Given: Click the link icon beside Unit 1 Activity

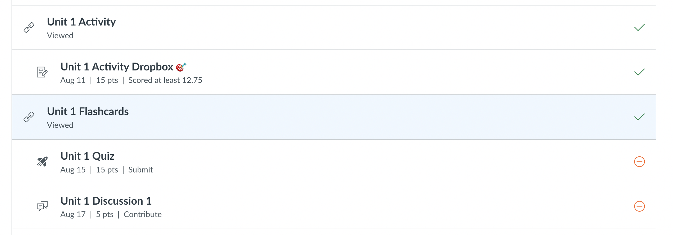Looking at the screenshot, I should [29, 28].
